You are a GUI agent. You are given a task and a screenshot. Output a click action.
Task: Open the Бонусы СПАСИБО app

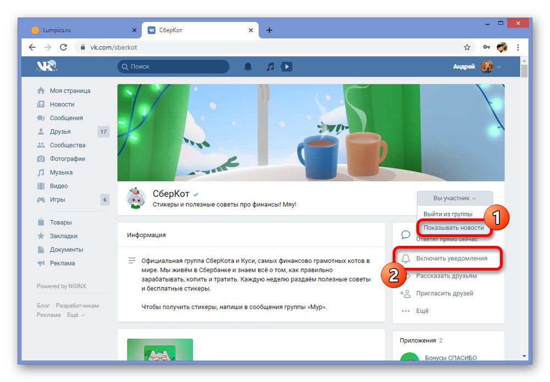(x=450, y=357)
